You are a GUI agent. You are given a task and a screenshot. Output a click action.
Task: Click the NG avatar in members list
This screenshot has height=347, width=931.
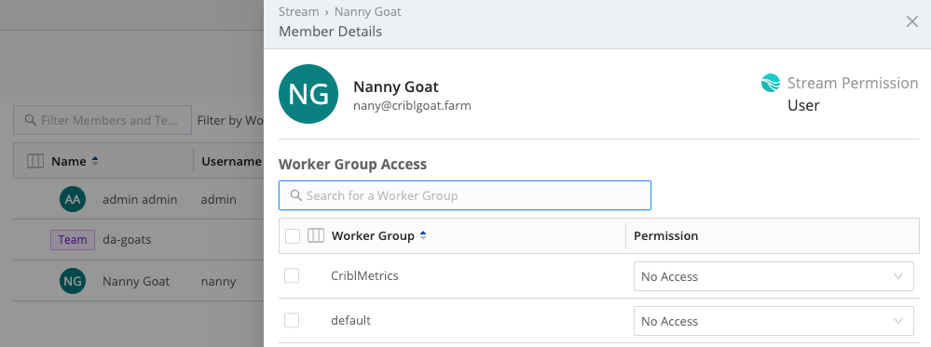[x=73, y=281]
